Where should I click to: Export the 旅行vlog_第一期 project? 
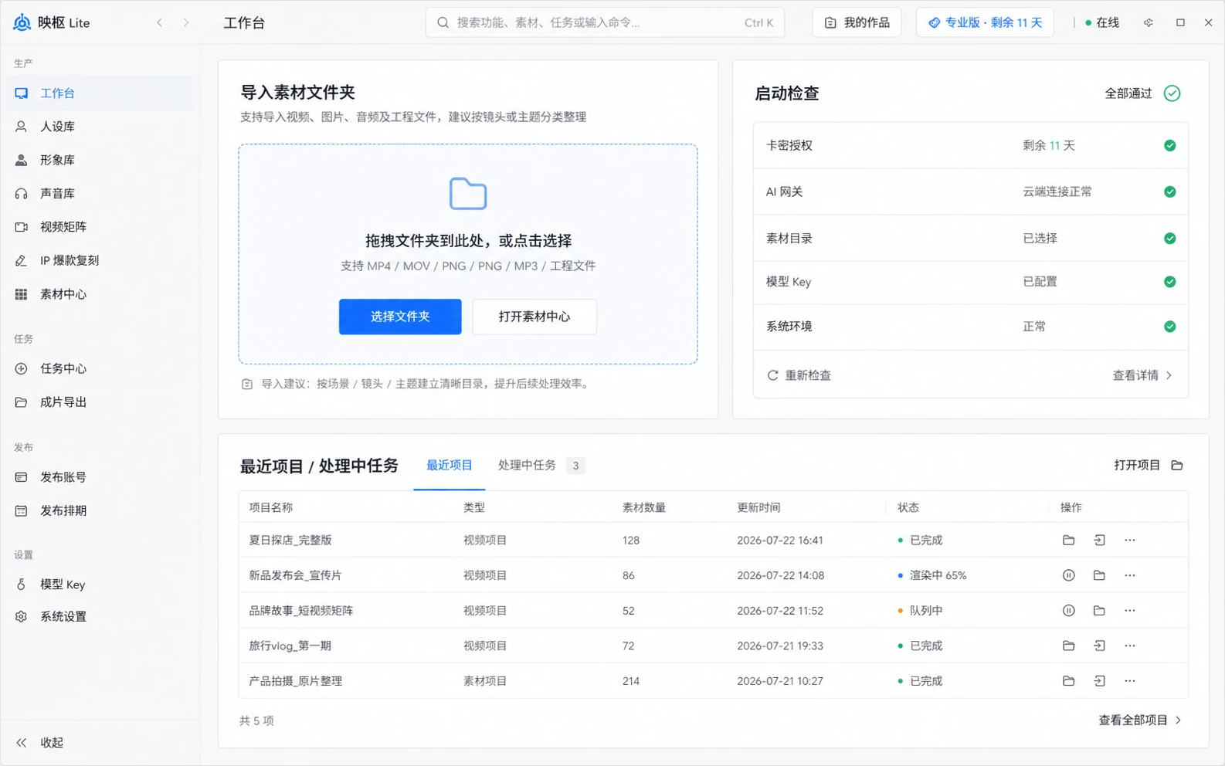[1099, 646]
